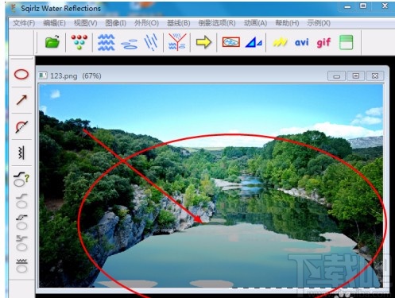Open file with green folder icon
The image size is (395, 298).
pyautogui.click(x=52, y=42)
